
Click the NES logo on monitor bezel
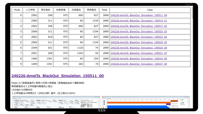tap(101, 111)
